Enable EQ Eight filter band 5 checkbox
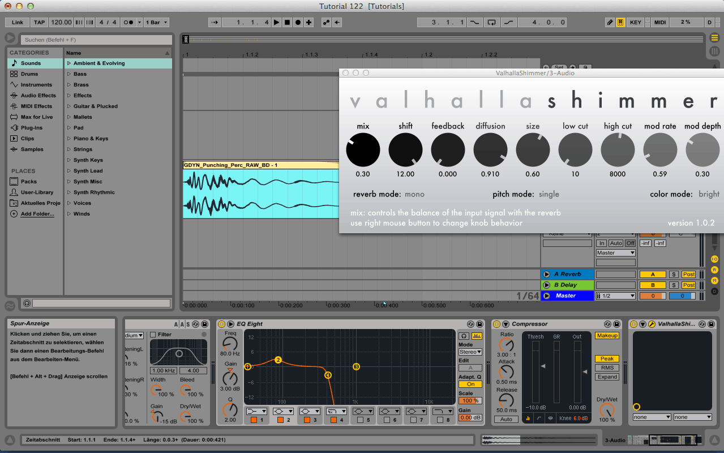The width and height of the screenshot is (724, 453). coord(359,420)
